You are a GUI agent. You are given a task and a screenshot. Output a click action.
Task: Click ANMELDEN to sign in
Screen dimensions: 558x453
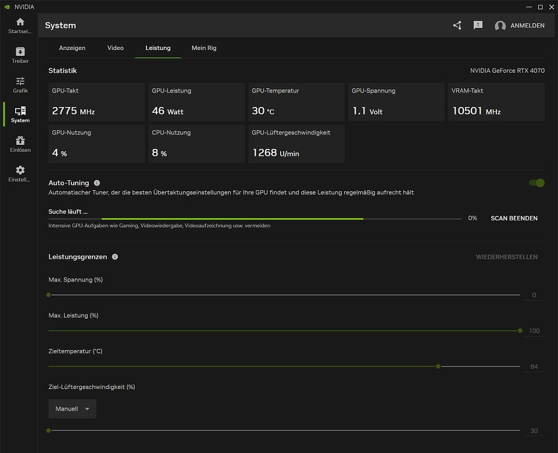[x=527, y=26]
